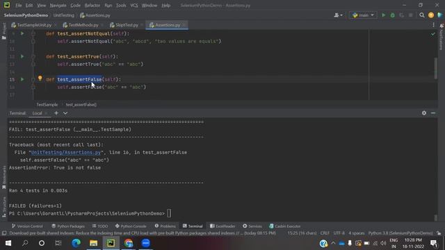Image resolution: width=445 pixels, height=250 pixels.
Task: Click terminal command prompt input
Action: [x=169, y=213]
